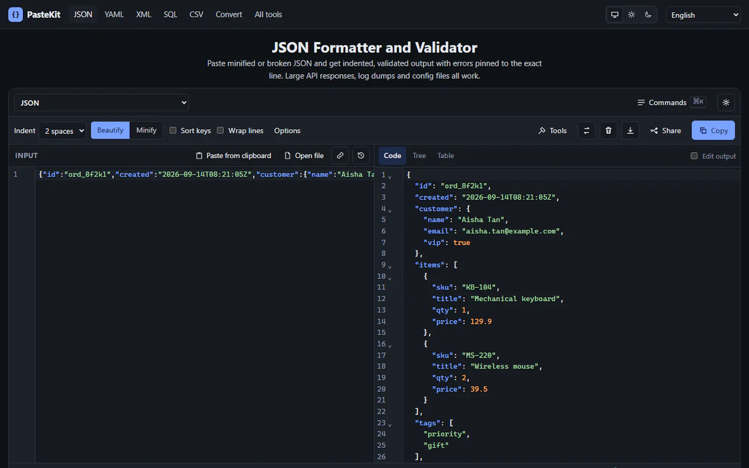Open the SQL tools nav item
This screenshot has height=468, width=749.
click(x=170, y=15)
